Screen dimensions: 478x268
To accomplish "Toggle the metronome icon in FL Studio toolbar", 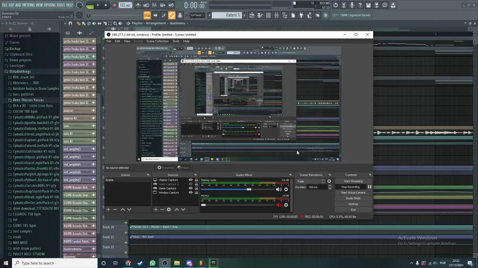I will click(138, 5).
